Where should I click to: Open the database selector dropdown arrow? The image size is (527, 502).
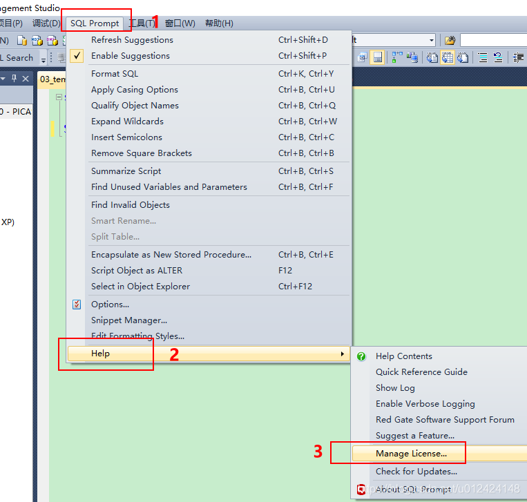(431, 41)
